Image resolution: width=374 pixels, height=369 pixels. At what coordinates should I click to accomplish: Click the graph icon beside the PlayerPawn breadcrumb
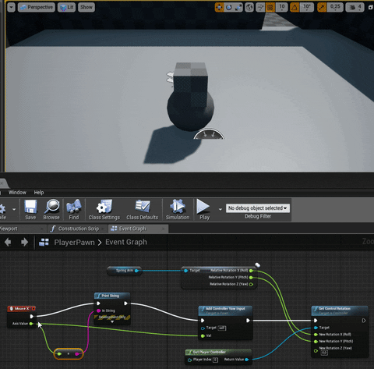pos(44,243)
